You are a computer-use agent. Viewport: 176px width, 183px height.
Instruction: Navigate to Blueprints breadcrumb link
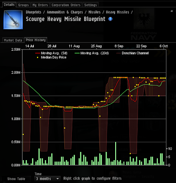click(x=33, y=12)
